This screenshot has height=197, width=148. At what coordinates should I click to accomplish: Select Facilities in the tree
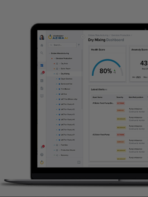point(64,145)
